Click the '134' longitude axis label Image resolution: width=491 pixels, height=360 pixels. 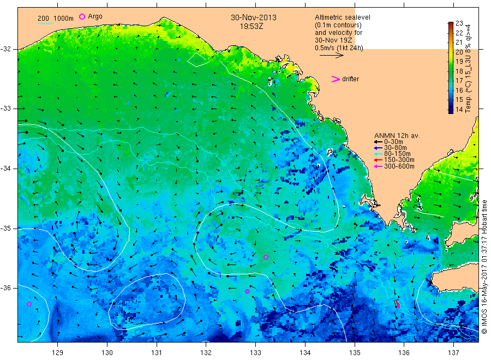305,352
